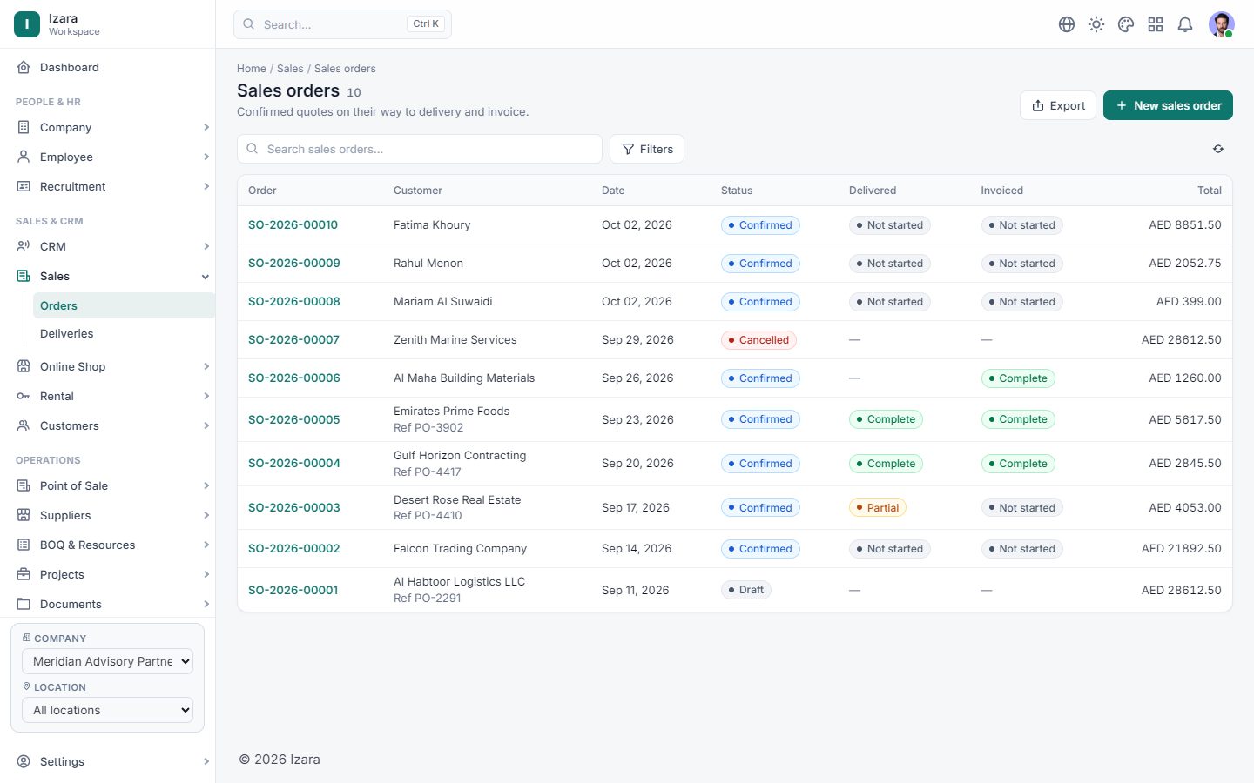Click the Documents folder icon
The height and width of the screenshot is (783, 1254).
point(24,604)
